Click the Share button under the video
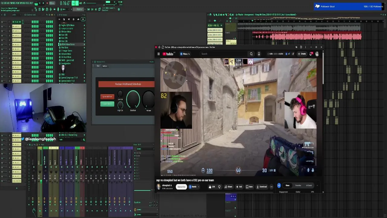 tap(228, 187)
